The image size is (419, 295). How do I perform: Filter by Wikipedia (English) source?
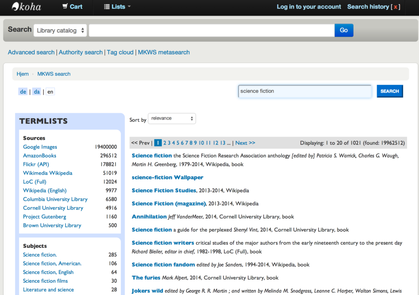point(45,191)
